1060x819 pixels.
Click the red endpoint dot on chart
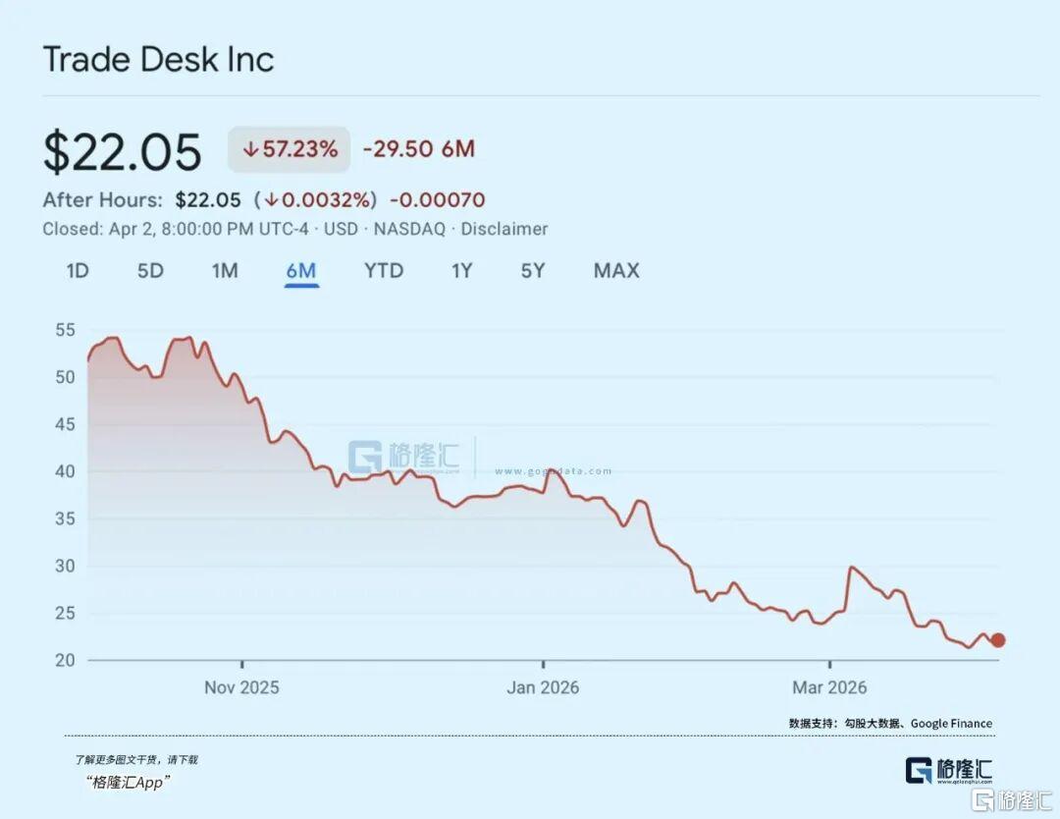pyautogui.click(x=998, y=640)
